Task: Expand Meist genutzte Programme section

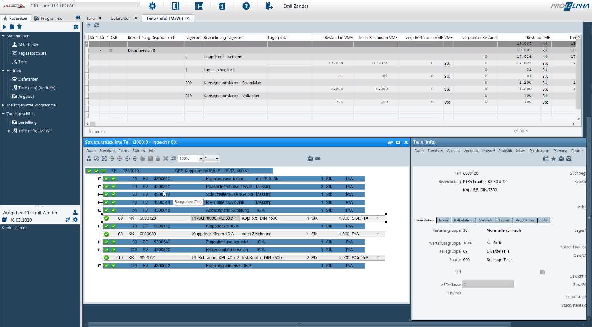Action: (x=3, y=105)
